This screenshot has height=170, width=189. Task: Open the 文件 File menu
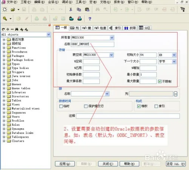click(x=12, y=2)
